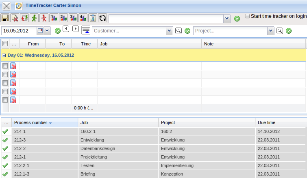This screenshot has height=178, width=307.
Task: Check the third time entry row checkbox
Action: coord(5,83)
